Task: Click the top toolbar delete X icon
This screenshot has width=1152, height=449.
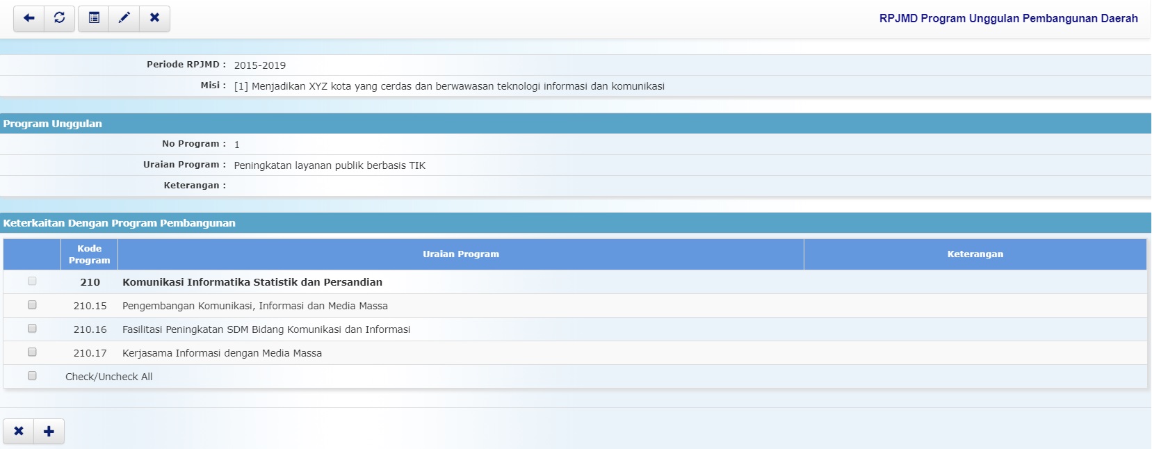Action: pos(155,18)
